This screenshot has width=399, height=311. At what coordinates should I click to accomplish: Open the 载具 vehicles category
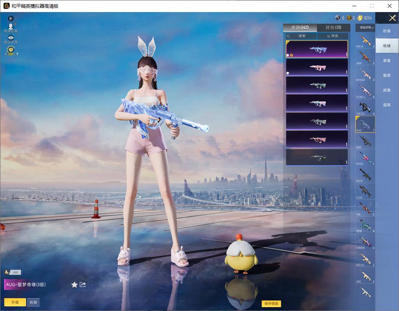(387, 75)
